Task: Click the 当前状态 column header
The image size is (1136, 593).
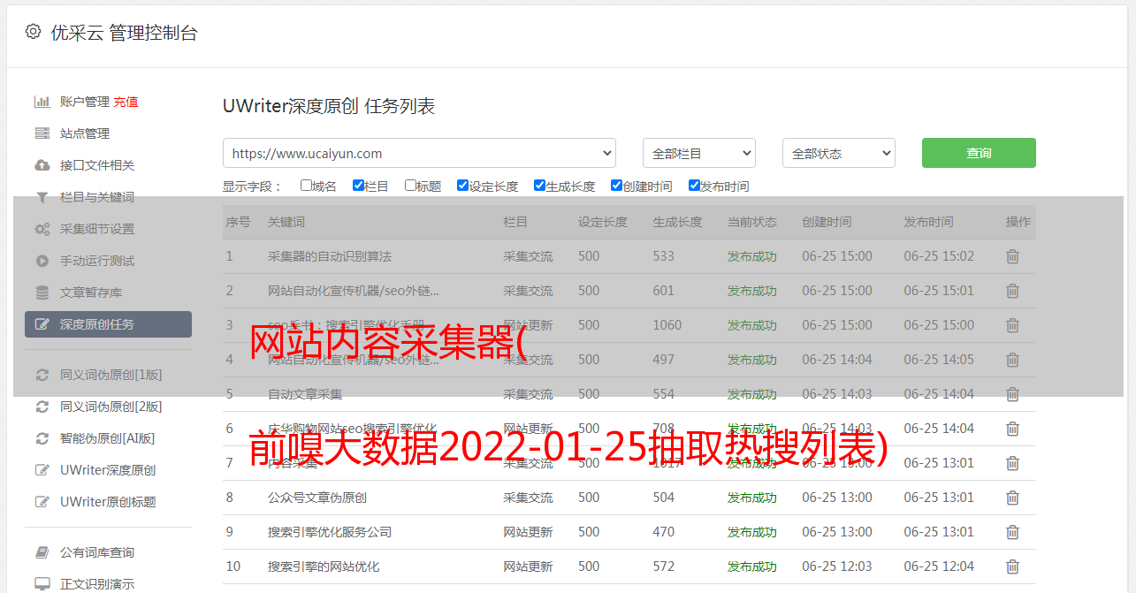Action: (752, 222)
